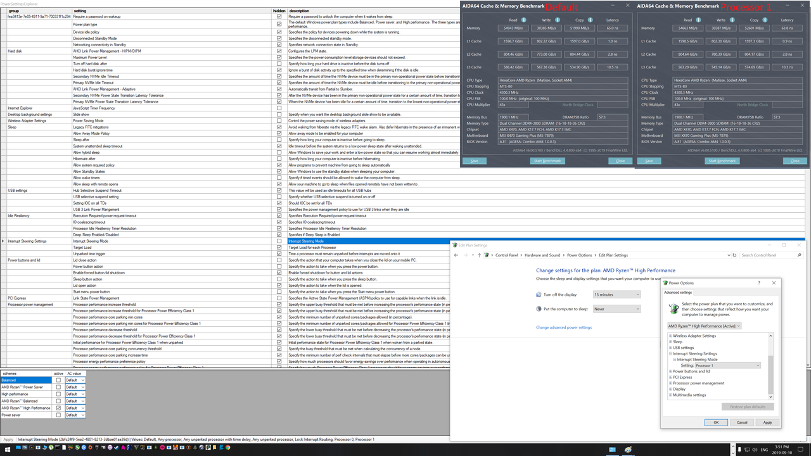
Task: Click the Memory Read value in Default AIDA64 window
Action: tap(513, 28)
